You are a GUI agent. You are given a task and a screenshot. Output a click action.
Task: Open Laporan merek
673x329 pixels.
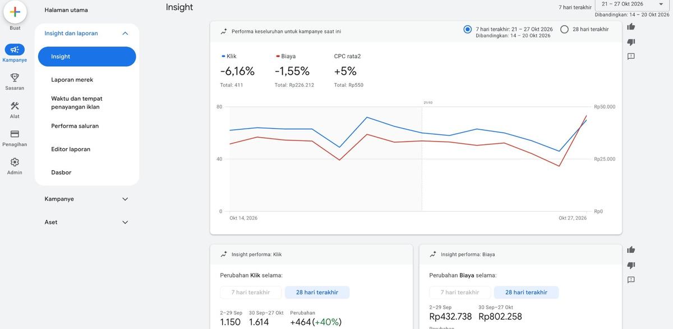[x=72, y=80]
